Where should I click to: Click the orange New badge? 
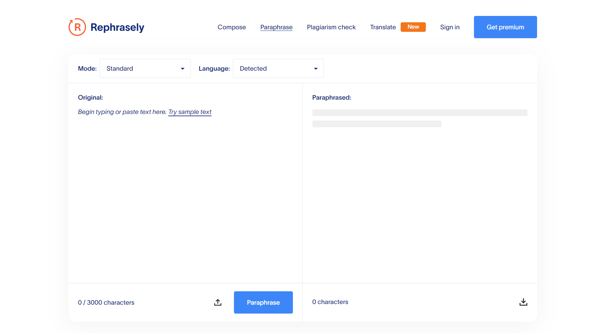tap(413, 27)
